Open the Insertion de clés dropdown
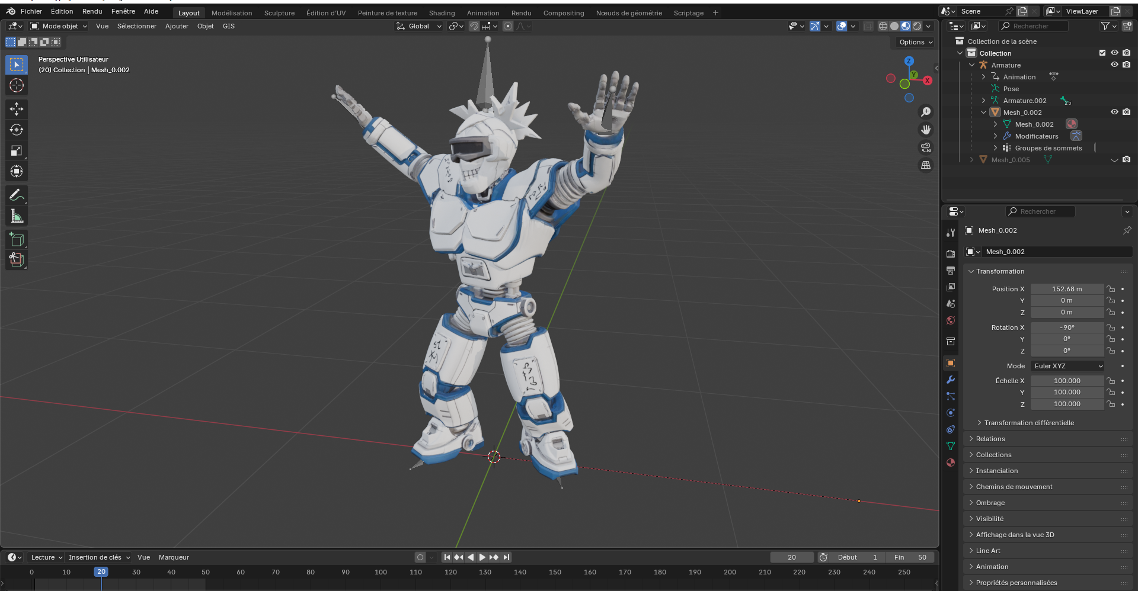Screen dimensions: 1138x591 tap(99, 557)
